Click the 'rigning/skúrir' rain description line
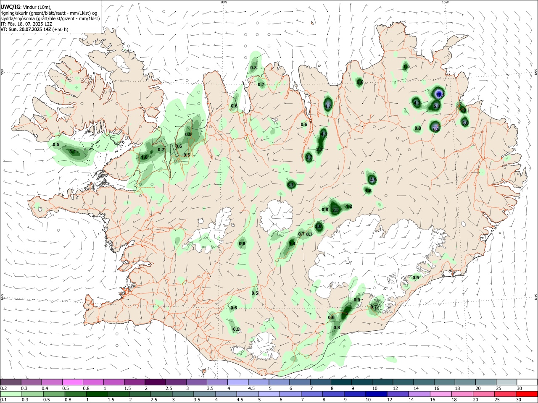The height and width of the screenshot is (403, 538). click(48, 13)
